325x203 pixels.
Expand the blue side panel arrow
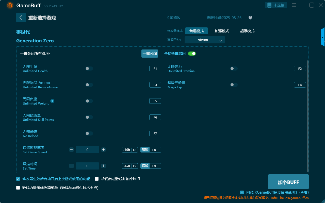(x=323, y=37)
